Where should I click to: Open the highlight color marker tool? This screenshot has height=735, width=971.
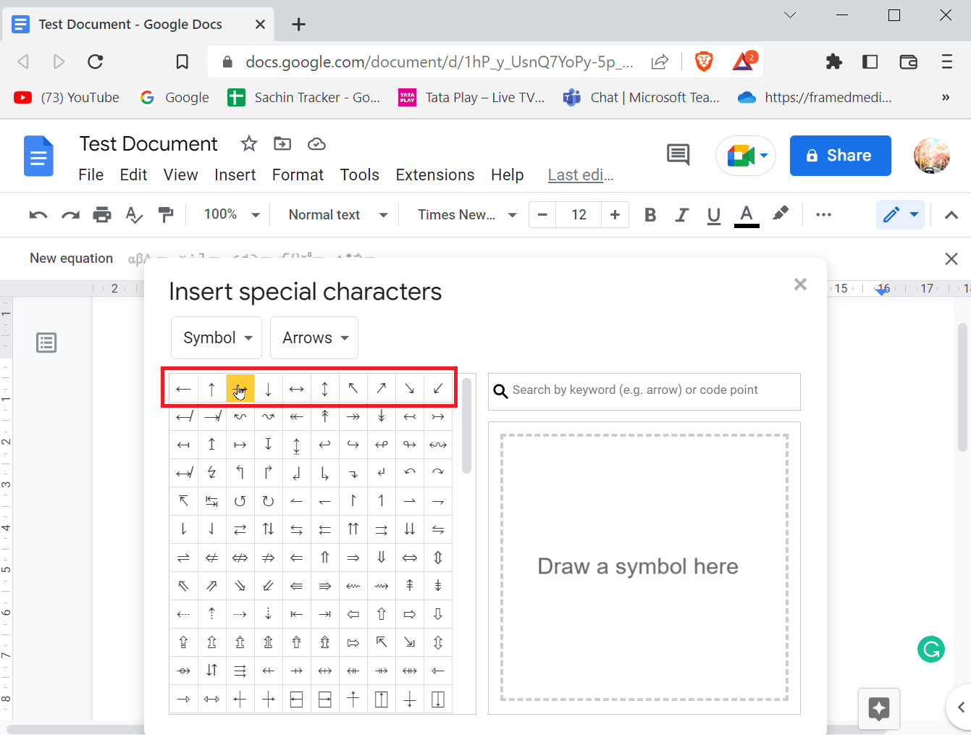click(x=781, y=214)
